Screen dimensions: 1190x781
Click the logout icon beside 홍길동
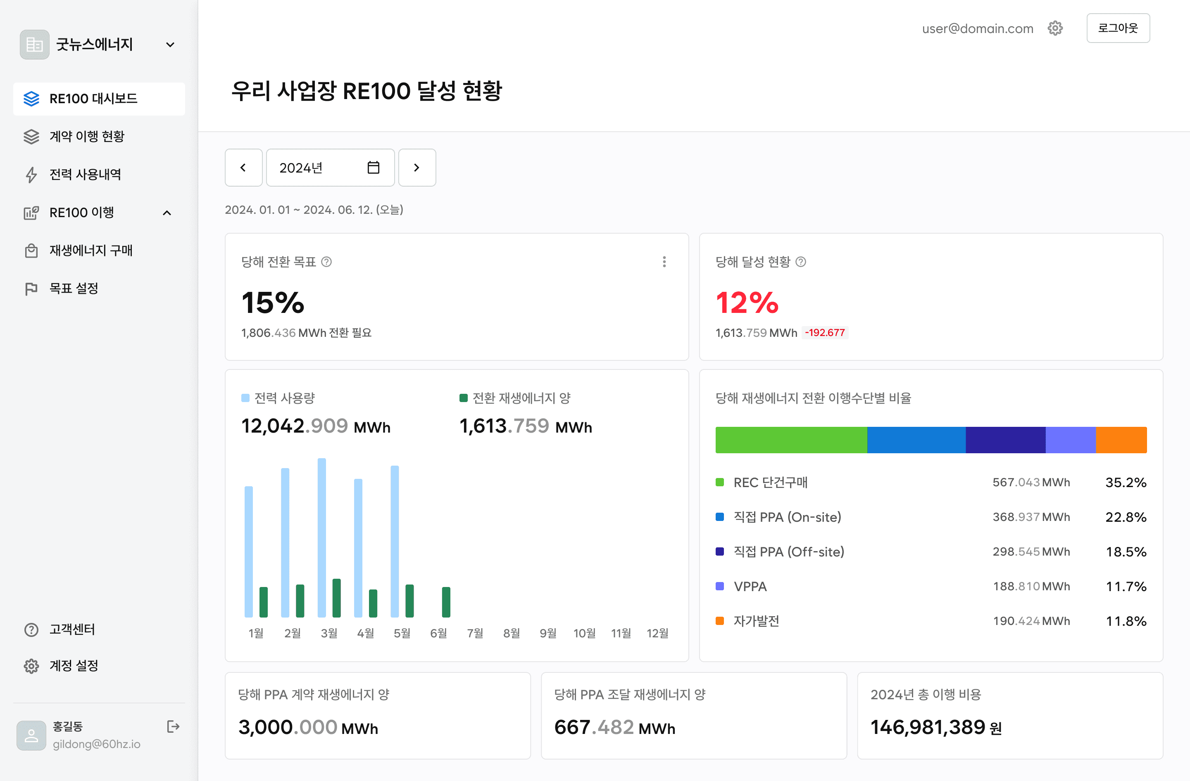(173, 727)
